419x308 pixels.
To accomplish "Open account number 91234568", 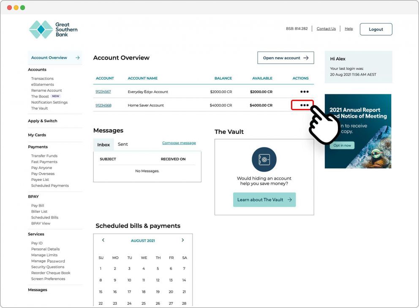I will pos(103,105).
